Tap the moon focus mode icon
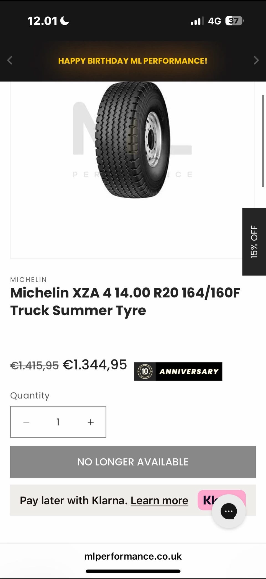Screen dimensions: 266x579 coord(65,21)
